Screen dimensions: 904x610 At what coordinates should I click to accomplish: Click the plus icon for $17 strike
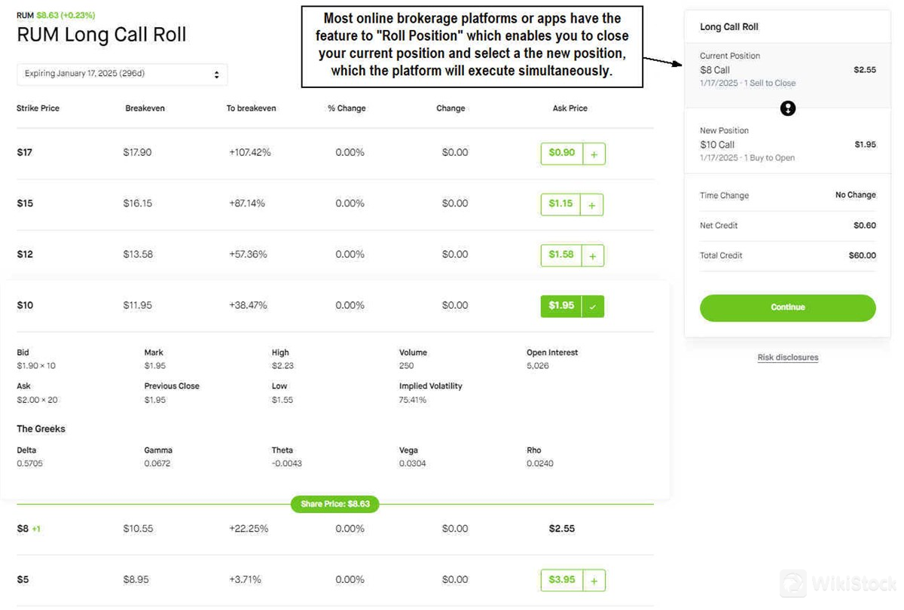(594, 154)
